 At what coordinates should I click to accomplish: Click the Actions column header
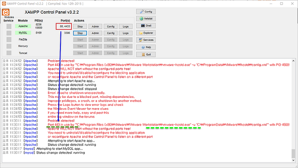pyautogui.click(x=79, y=21)
